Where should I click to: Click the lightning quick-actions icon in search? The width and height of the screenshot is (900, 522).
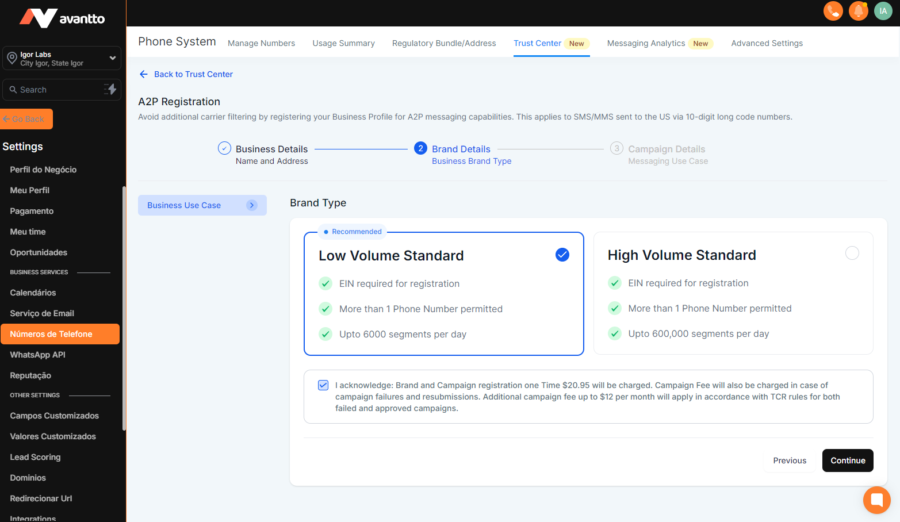110,90
